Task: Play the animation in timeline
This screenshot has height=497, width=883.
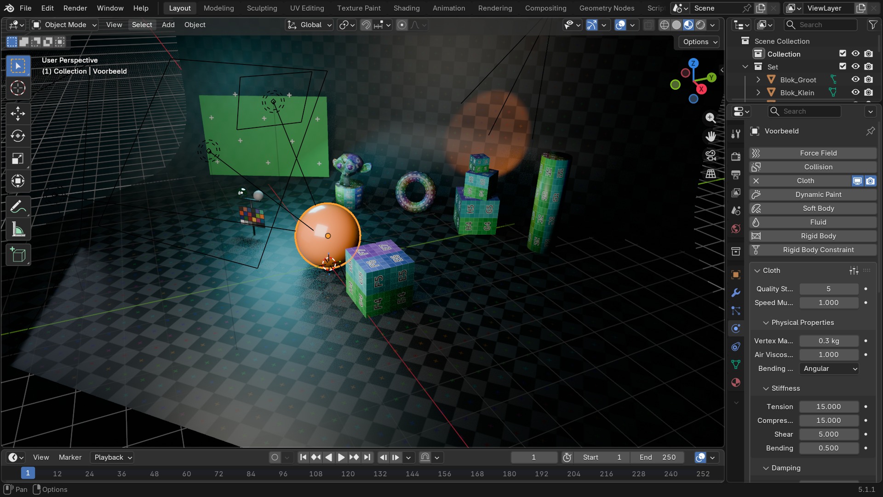Action: tap(341, 457)
